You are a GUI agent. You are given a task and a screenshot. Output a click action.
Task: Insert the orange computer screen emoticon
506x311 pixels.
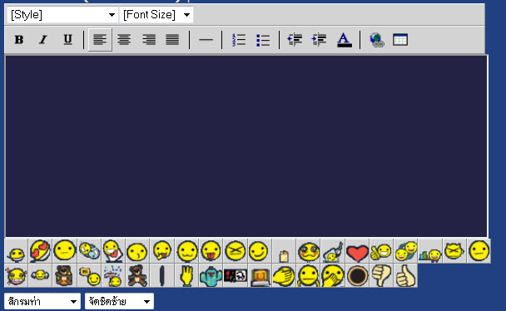(260, 275)
